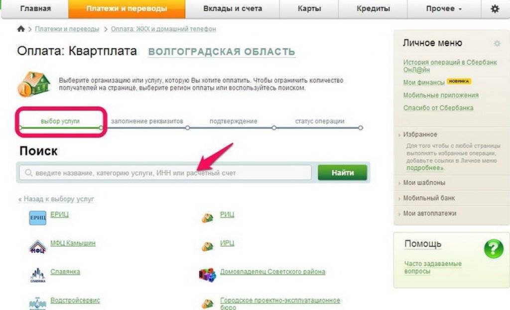Open the settings gear in the top navigation
This screenshot has width=510, height=310.
[495, 9]
